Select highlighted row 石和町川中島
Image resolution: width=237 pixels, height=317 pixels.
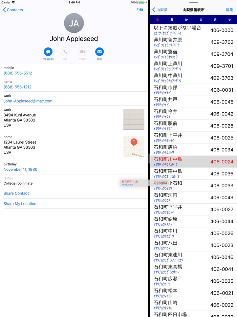coord(194,161)
